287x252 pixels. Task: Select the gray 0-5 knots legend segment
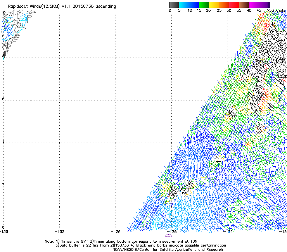pyautogui.click(x=174, y=5)
